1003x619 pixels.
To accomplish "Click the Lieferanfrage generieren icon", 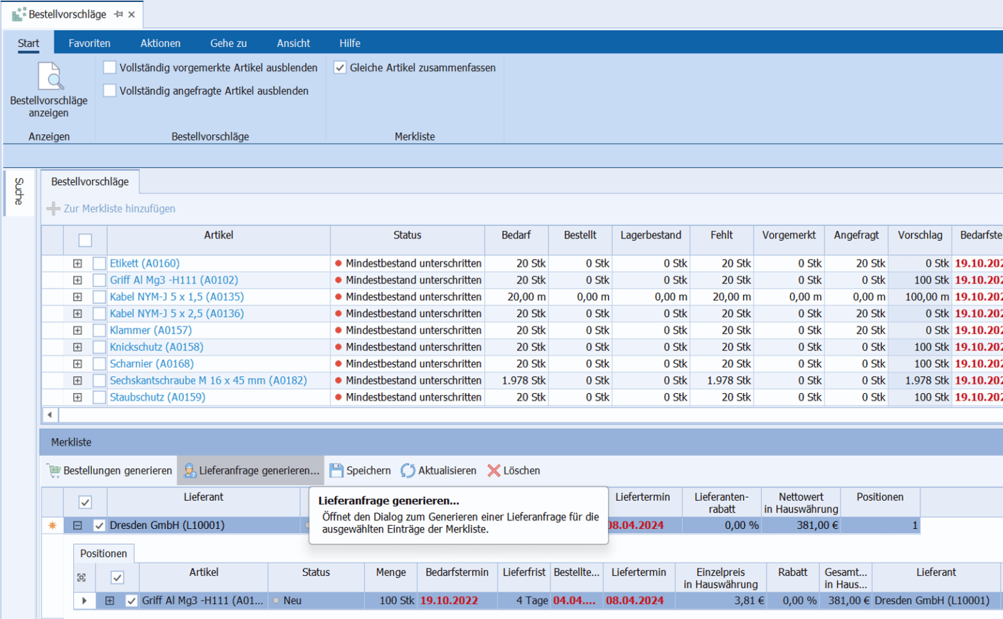I will (x=190, y=471).
